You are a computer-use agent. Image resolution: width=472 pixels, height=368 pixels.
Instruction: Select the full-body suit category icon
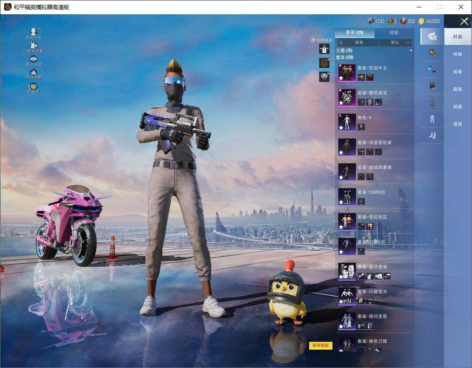pos(432,103)
